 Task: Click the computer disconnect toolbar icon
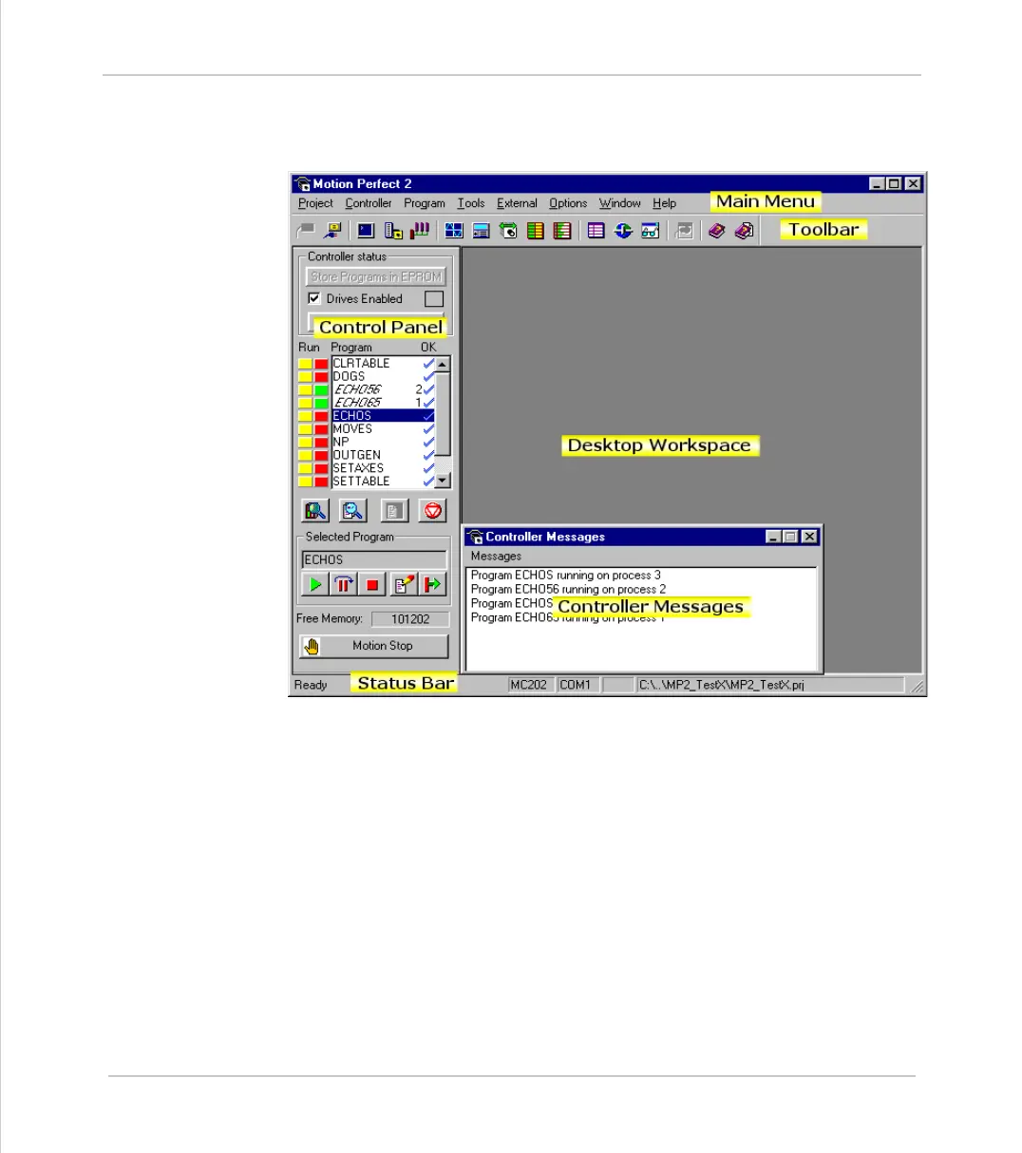click(x=331, y=230)
